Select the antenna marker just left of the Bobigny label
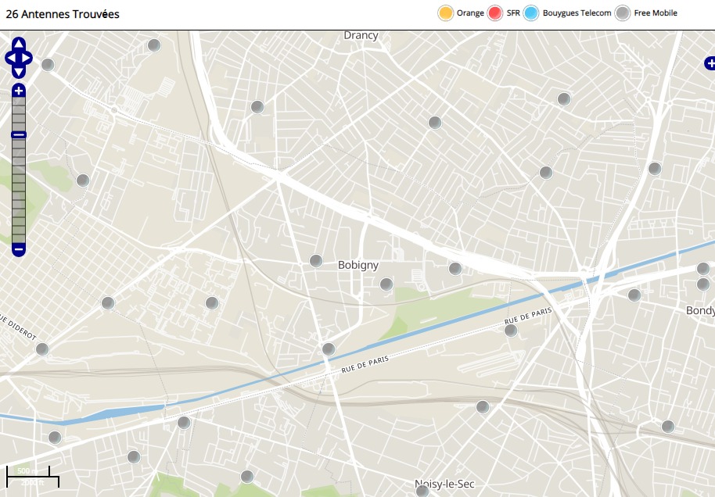715x497 pixels. (x=316, y=261)
